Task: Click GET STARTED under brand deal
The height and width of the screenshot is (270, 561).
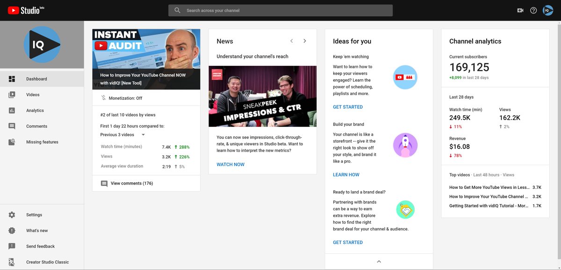Action: (x=348, y=242)
